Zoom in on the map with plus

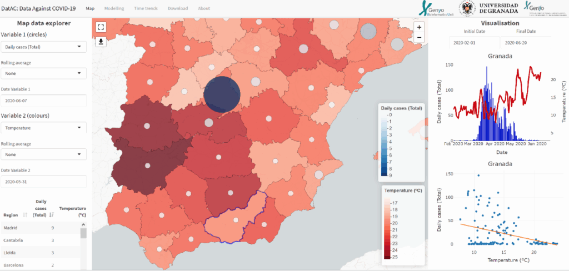click(x=419, y=27)
